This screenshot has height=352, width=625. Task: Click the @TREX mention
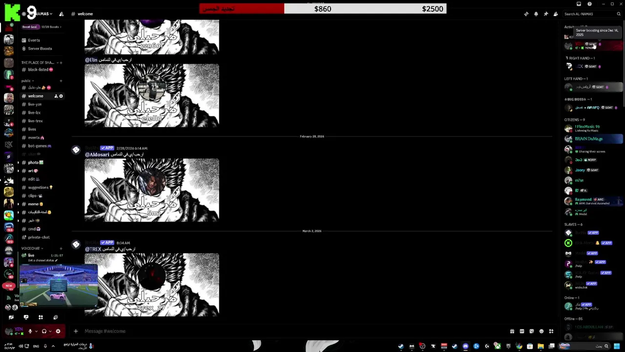[x=93, y=249]
